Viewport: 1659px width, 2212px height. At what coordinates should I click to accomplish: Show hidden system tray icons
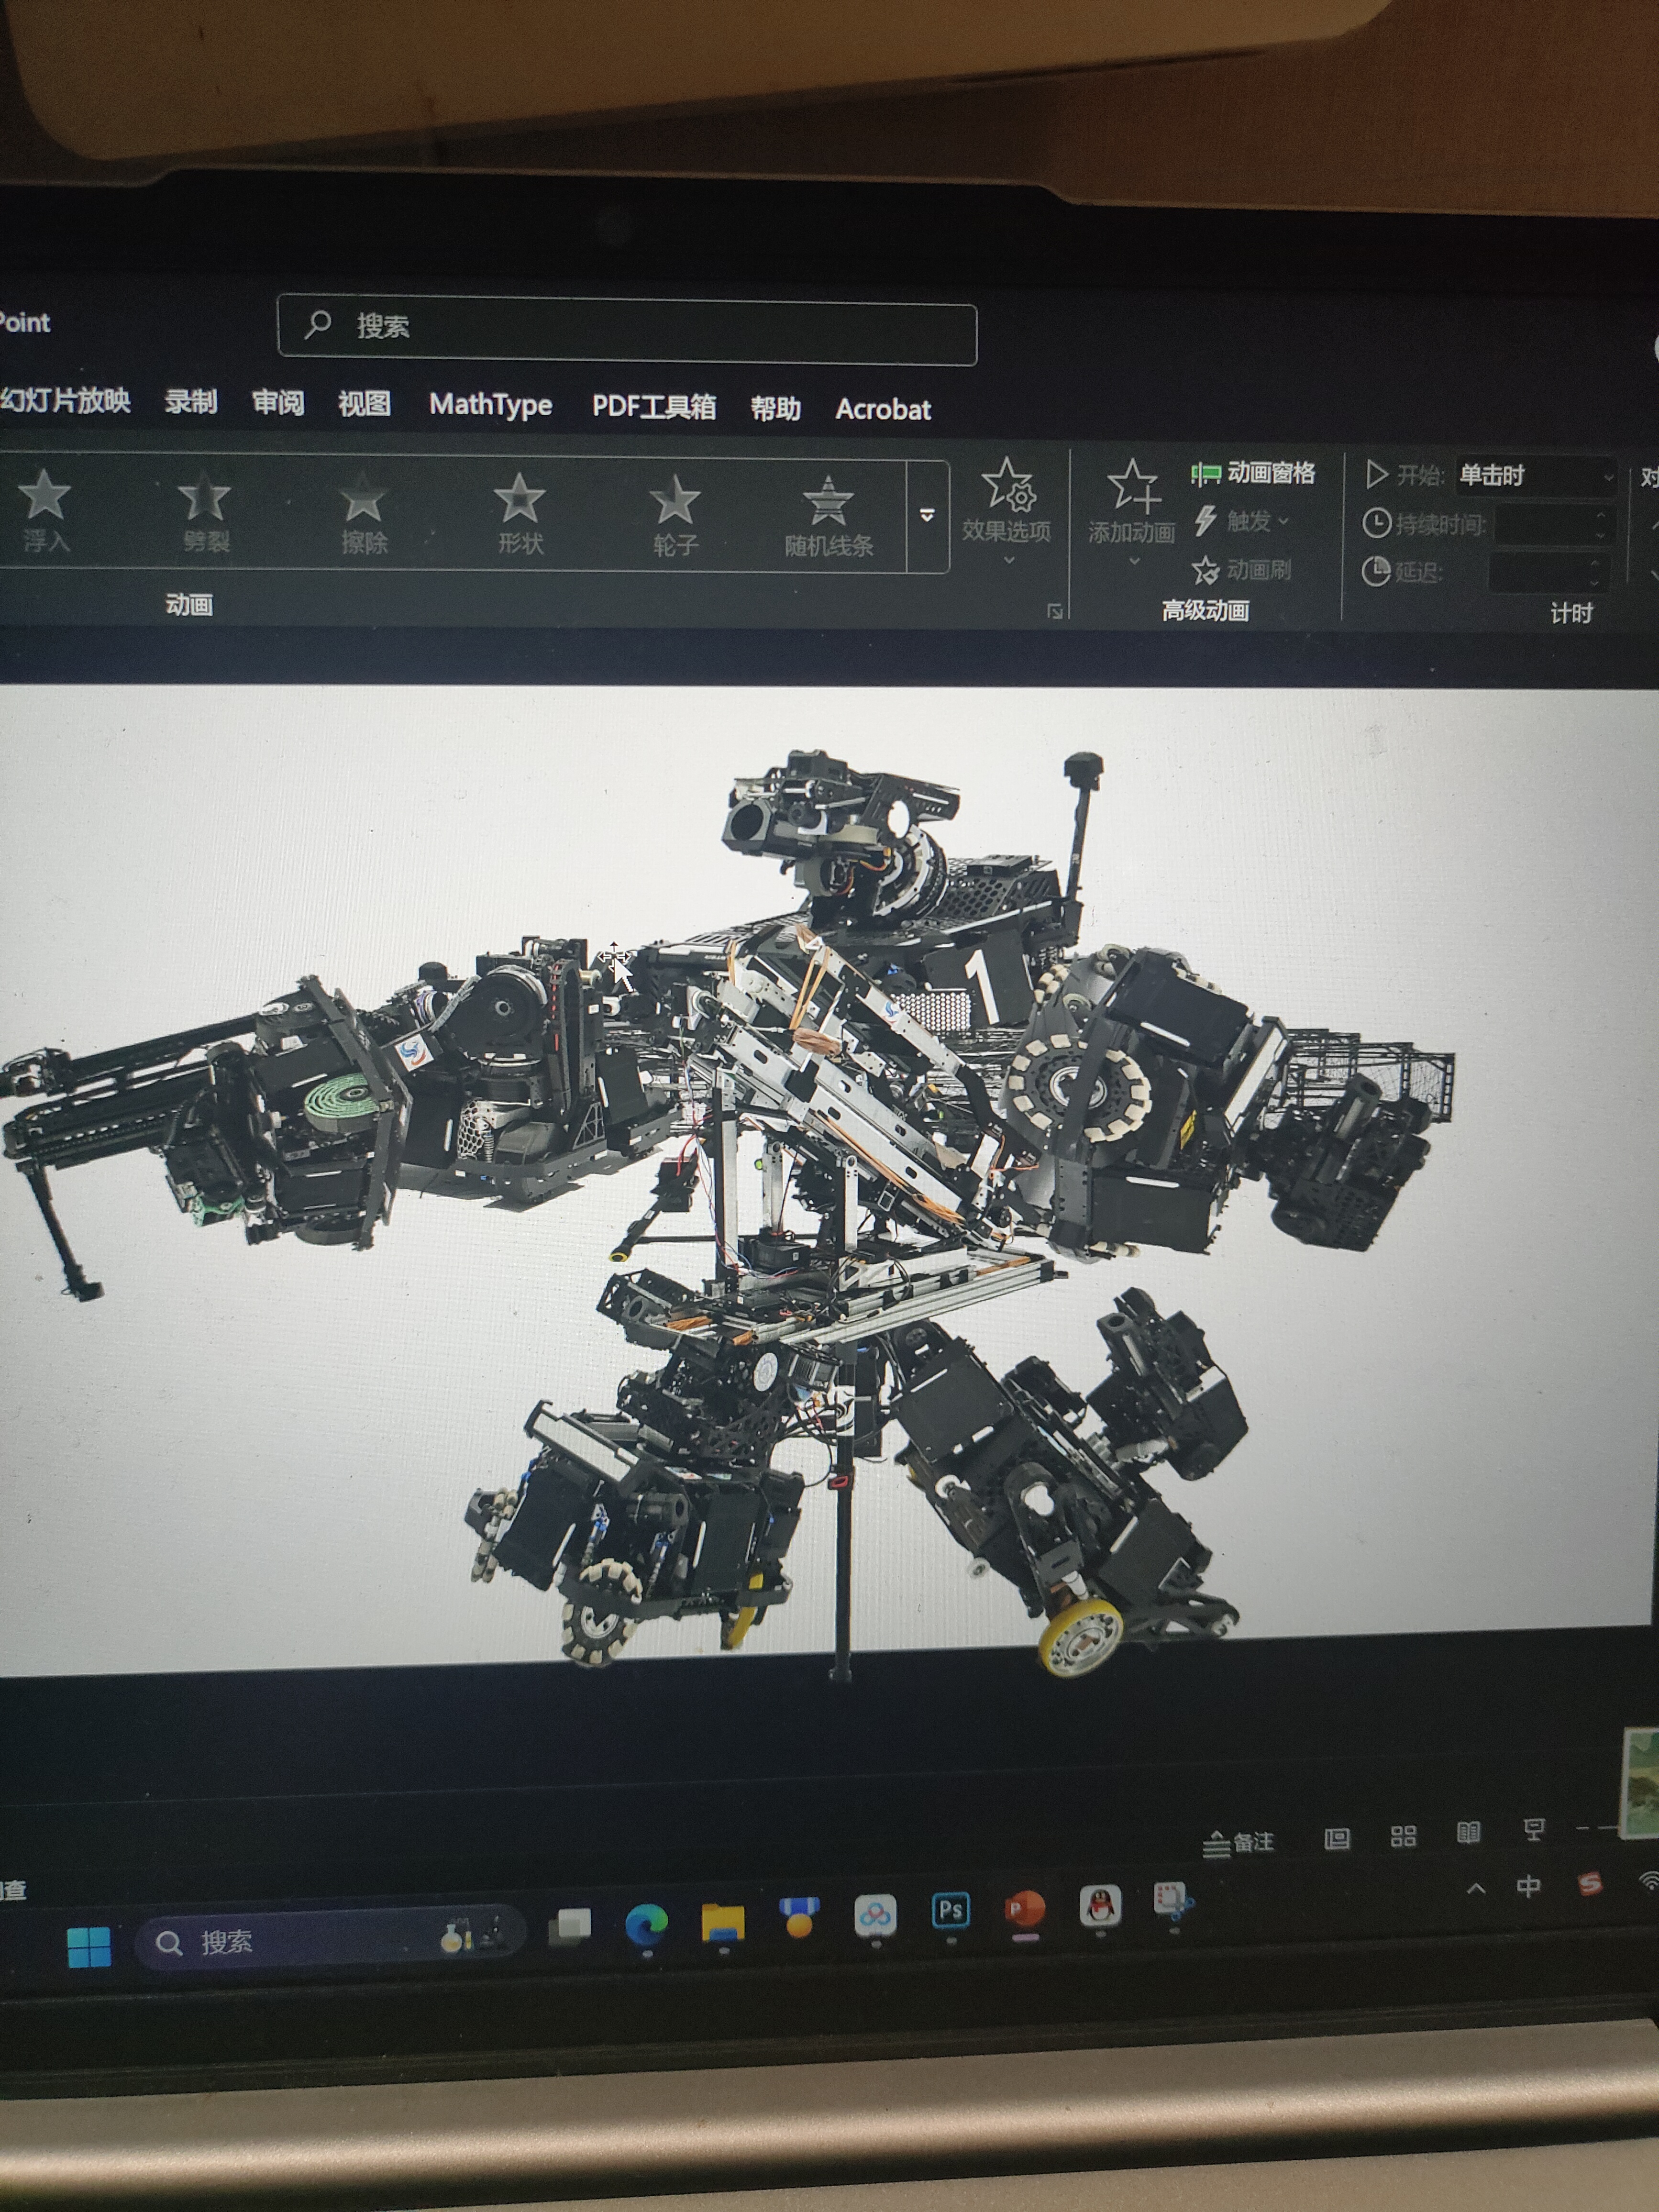(x=1476, y=1889)
